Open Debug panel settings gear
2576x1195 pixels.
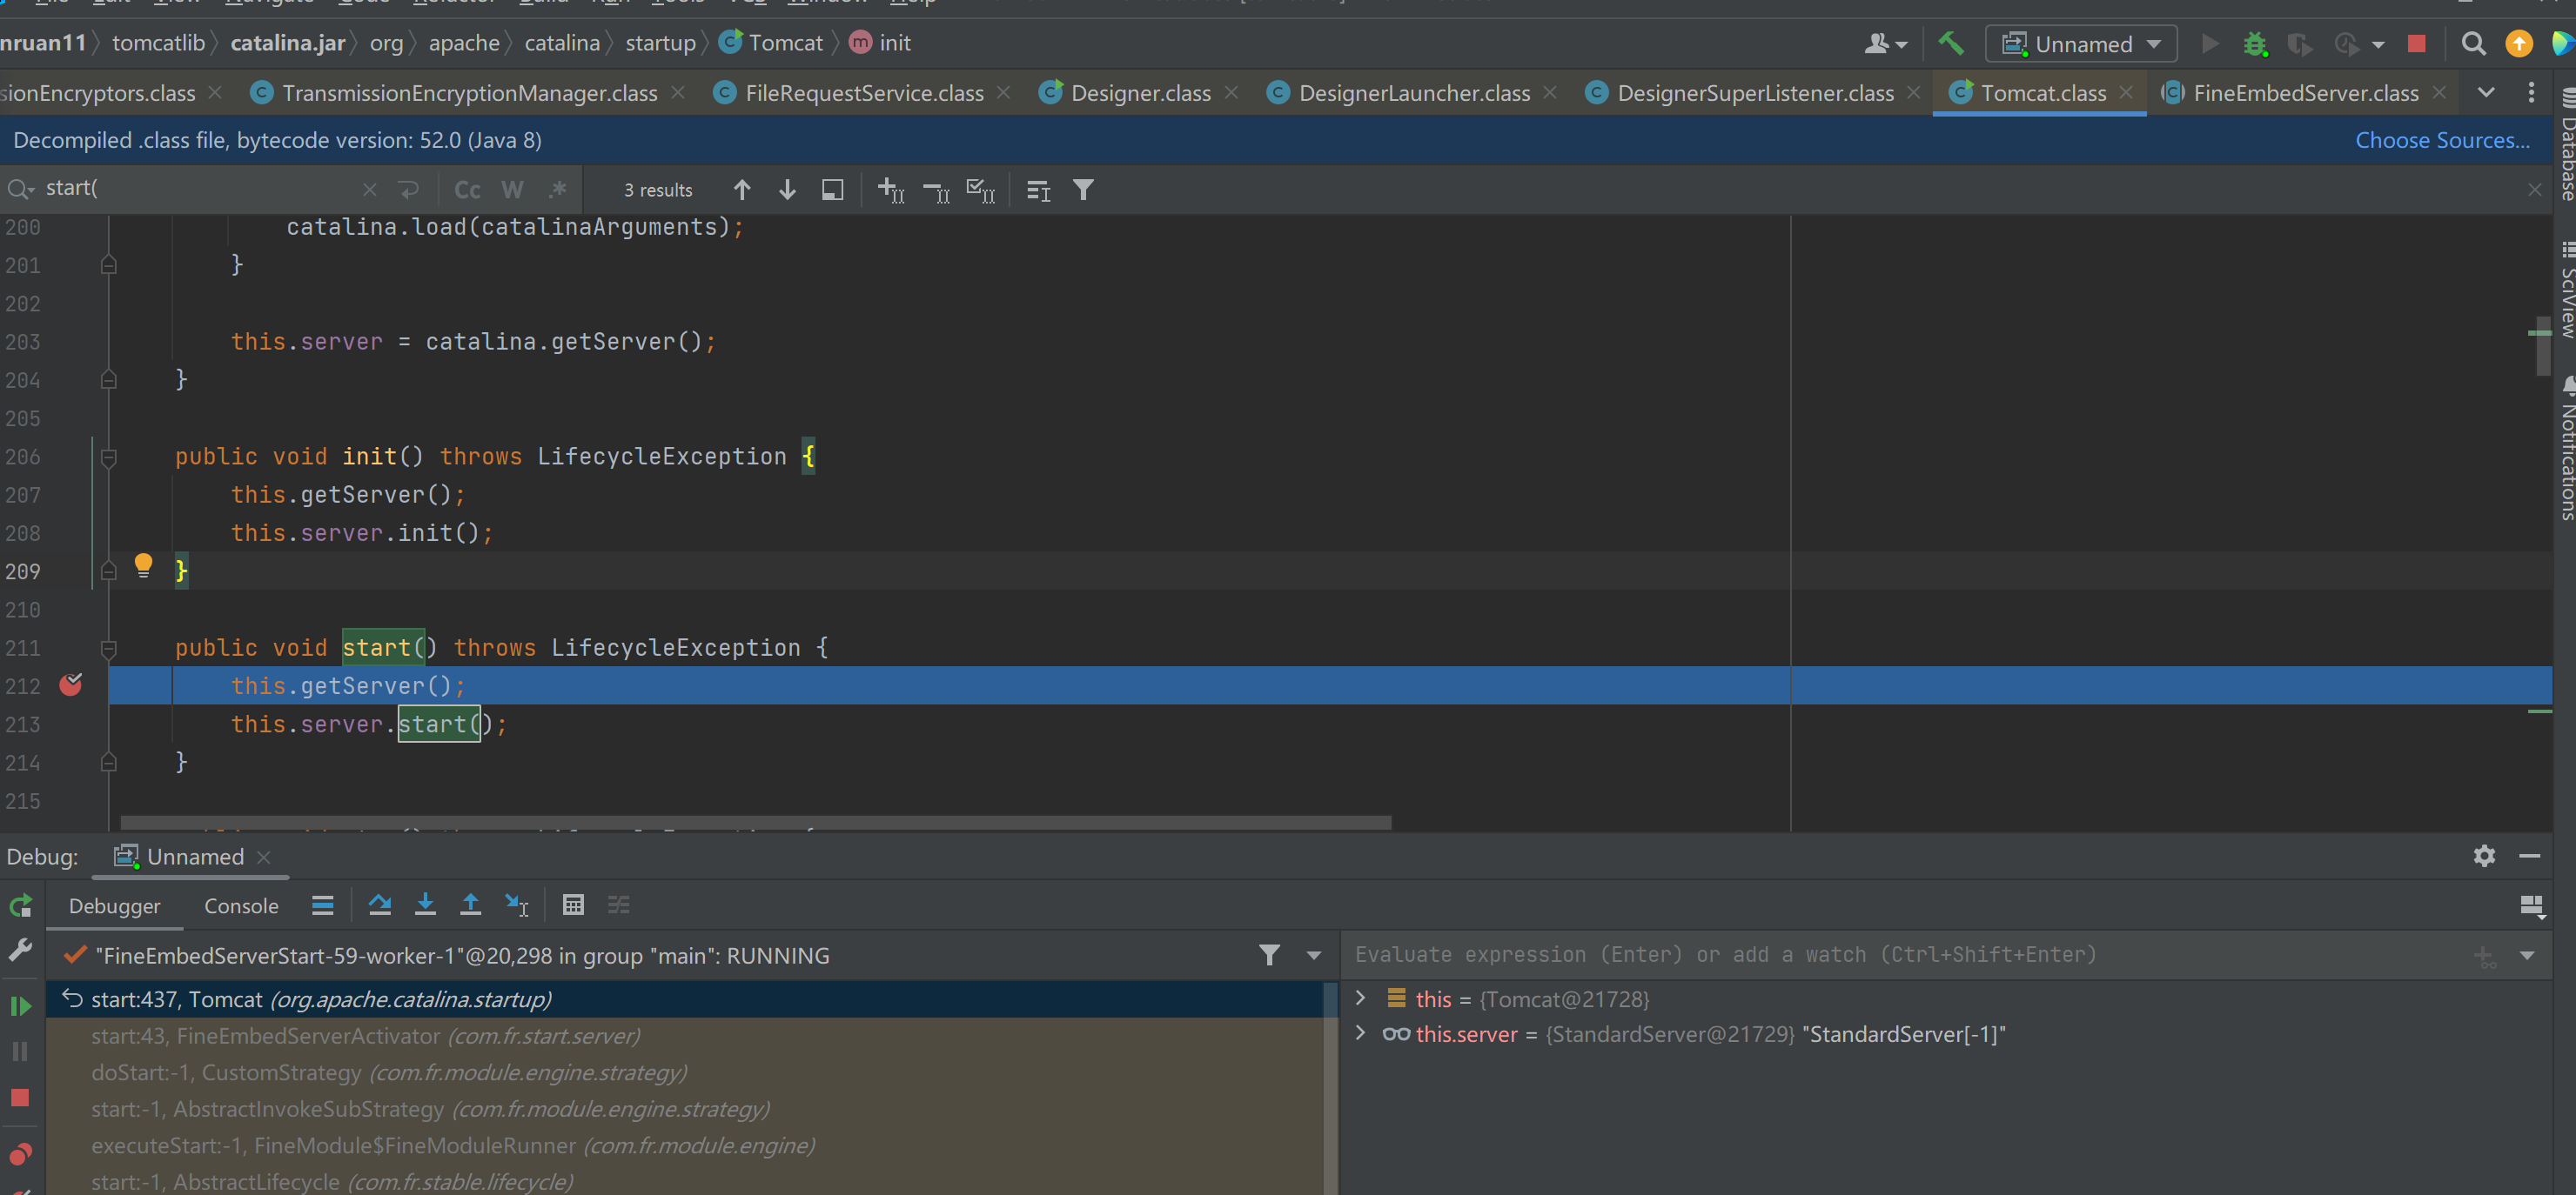2484,857
